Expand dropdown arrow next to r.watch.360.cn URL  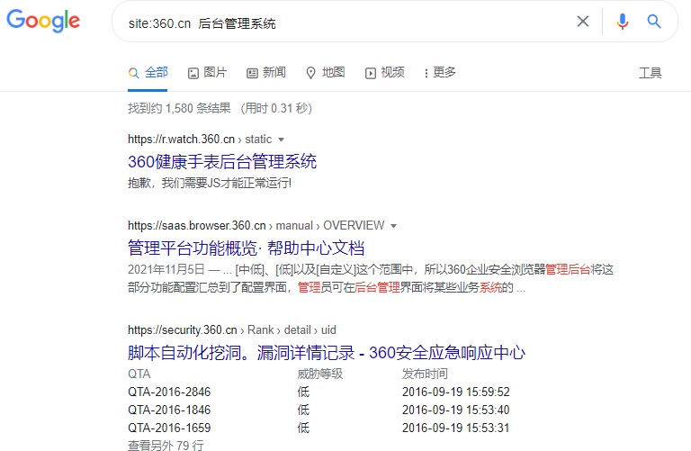pos(281,140)
